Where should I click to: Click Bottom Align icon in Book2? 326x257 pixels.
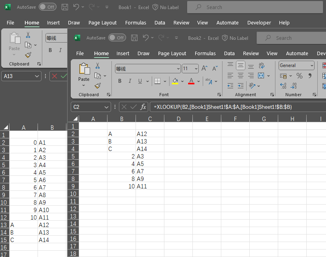click(x=251, y=66)
